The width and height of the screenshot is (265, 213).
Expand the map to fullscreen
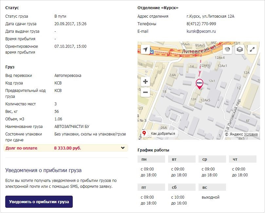pos(252,49)
